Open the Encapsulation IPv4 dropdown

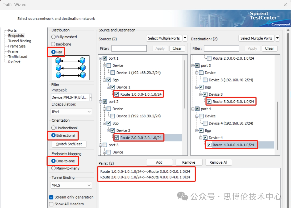point(89,112)
